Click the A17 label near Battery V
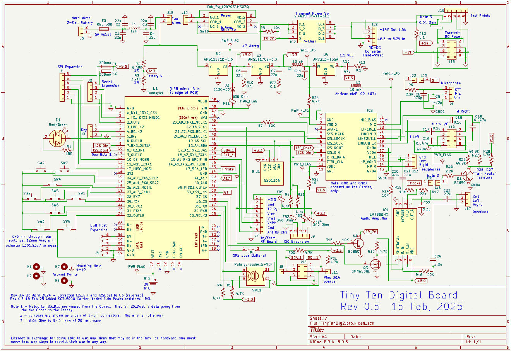The image size is (511, 351). pyautogui.click(x=152, y=71)
